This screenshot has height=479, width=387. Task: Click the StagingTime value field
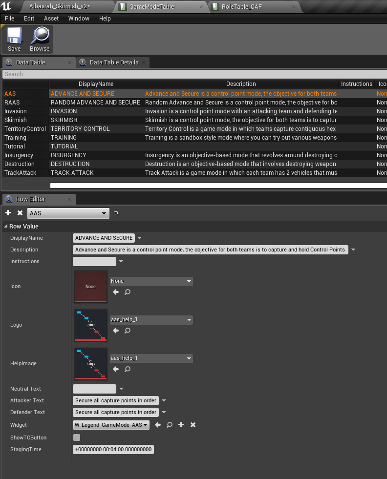tap(113, 449)
